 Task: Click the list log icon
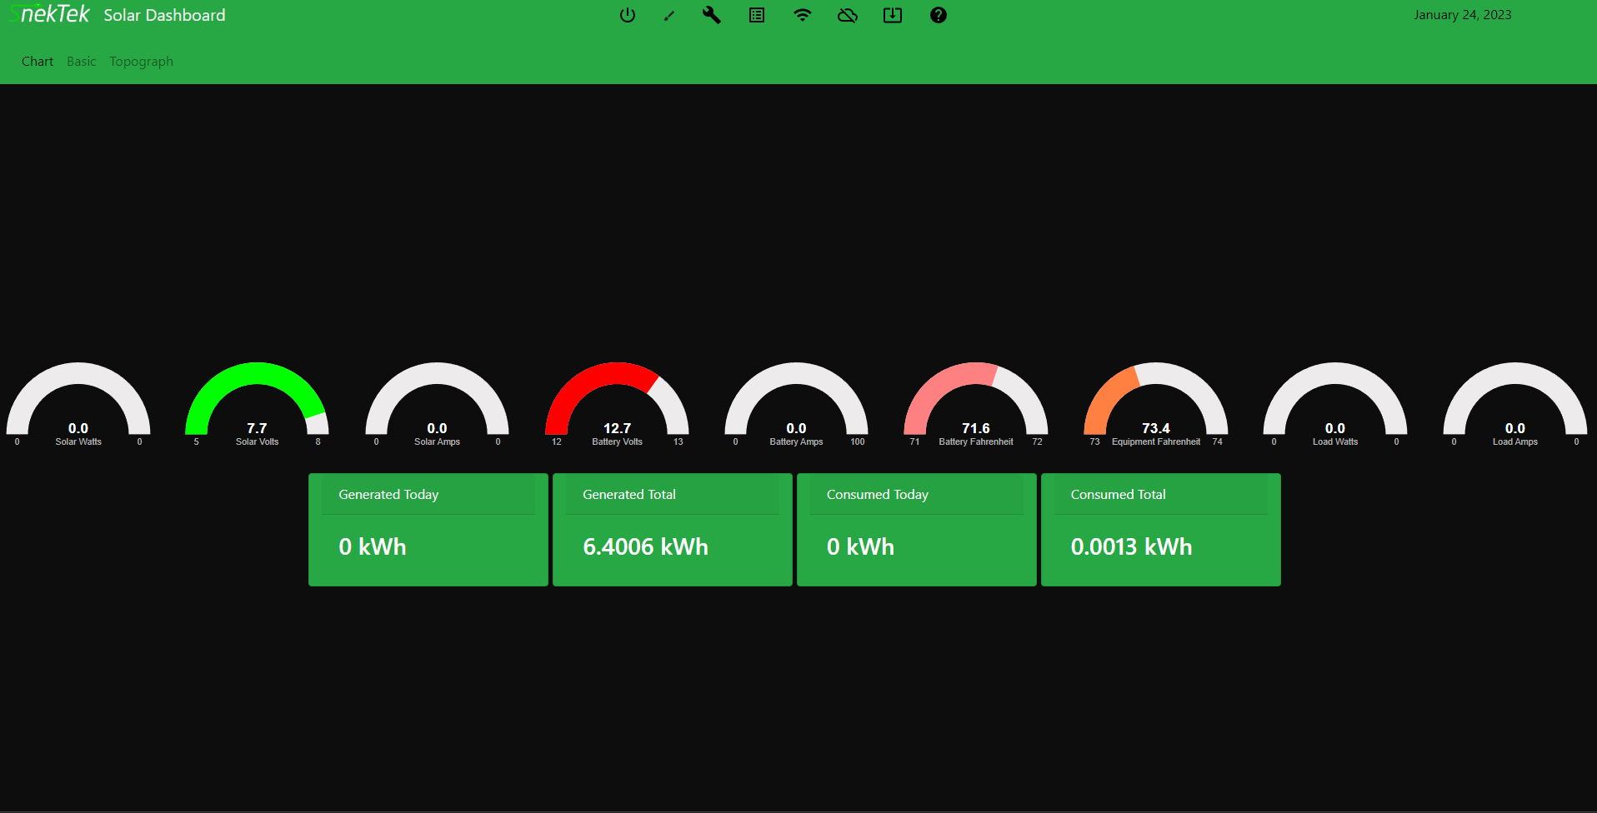(x=757, y=15)
